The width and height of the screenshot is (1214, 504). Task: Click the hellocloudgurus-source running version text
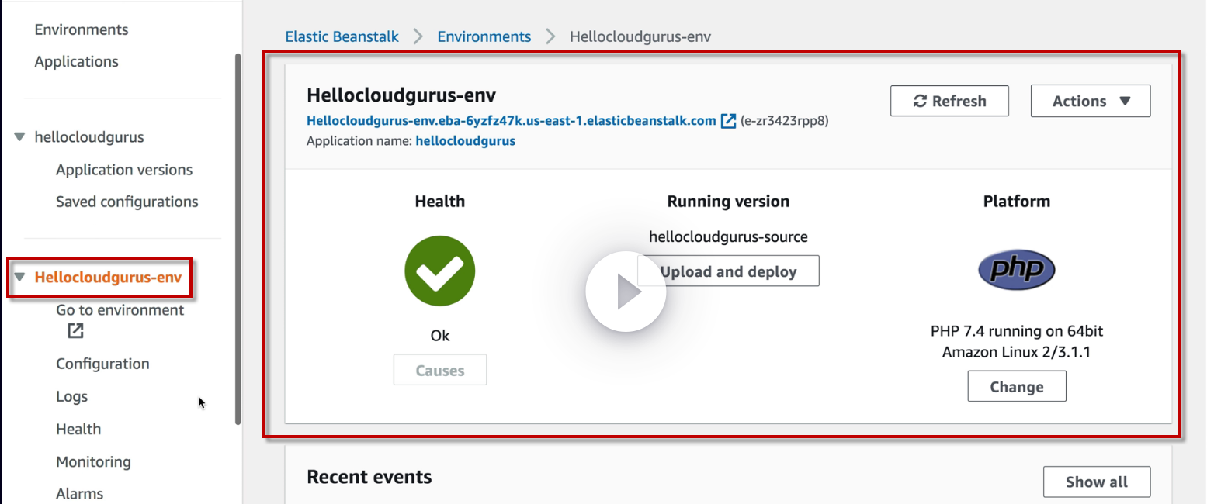pyautogui.click(x=728, y=236)
